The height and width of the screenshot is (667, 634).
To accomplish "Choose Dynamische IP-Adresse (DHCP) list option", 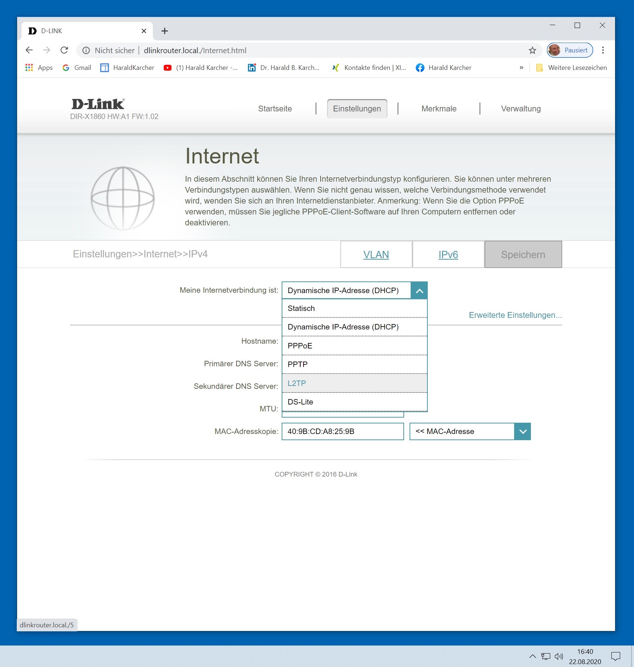I will click(355, 327).
